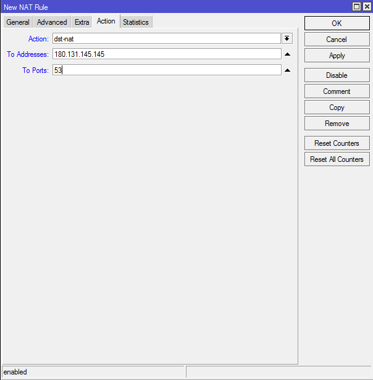Collapse the To Ports field arrow

pos(287,70)
